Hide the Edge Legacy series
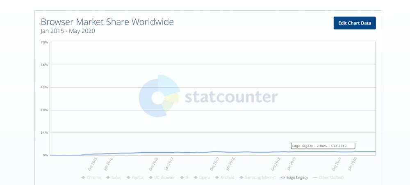 294,178
